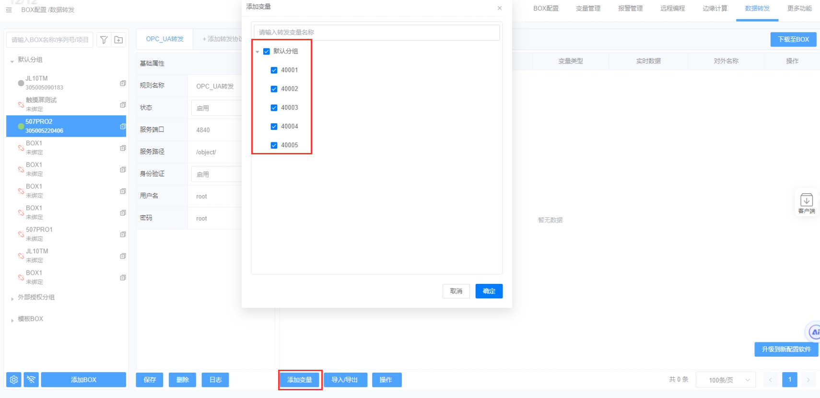Go to next page arrow
The height and width of the screenshot is (398, 820).
808,380
